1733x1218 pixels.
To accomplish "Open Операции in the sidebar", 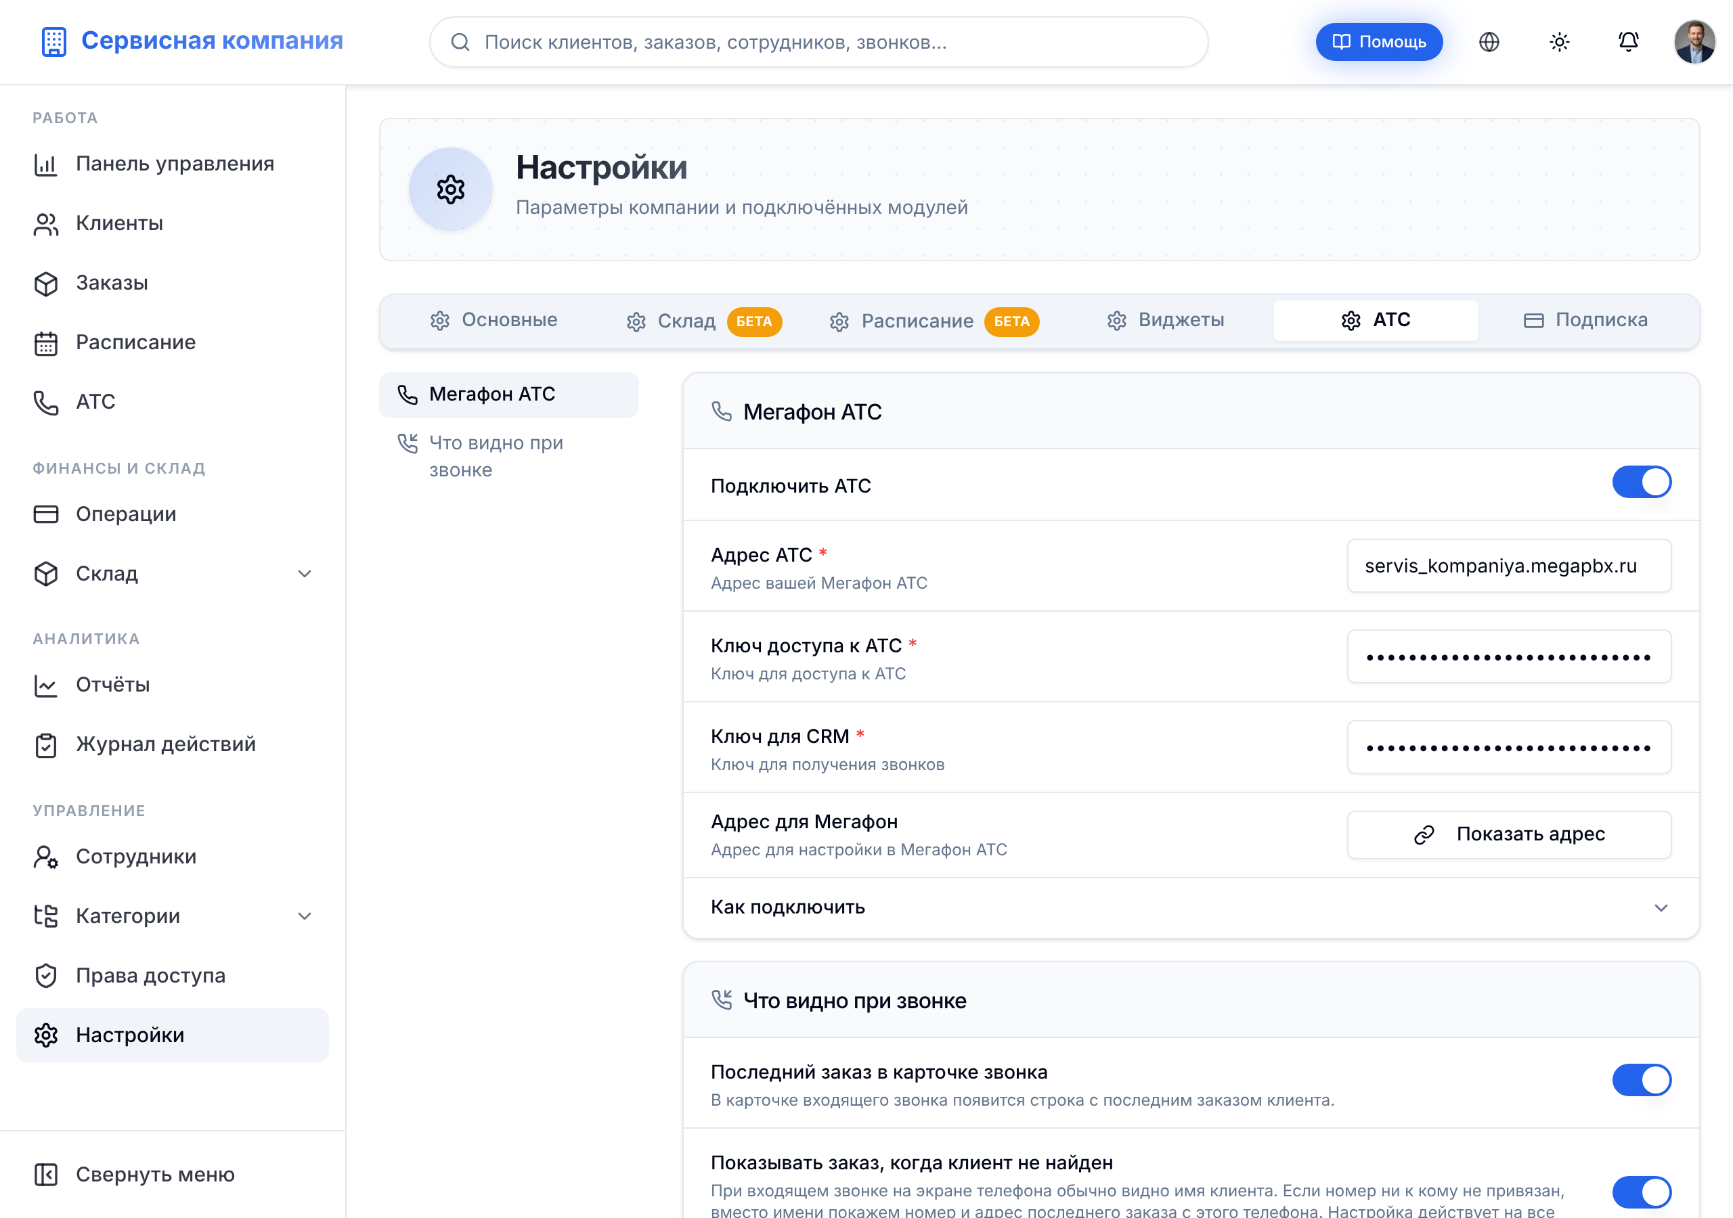I will click(x=172, y=514).
